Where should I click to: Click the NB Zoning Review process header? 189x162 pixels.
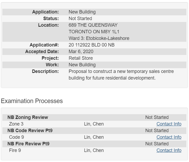coord(28,117)
